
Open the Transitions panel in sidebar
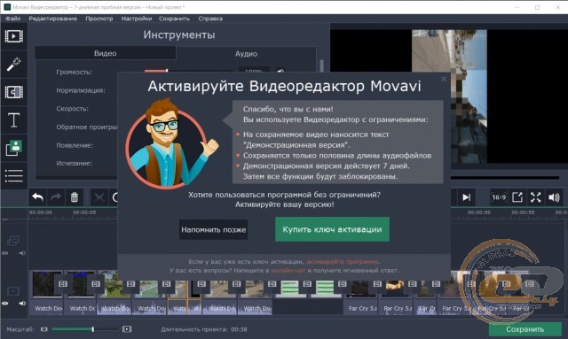pos(14,92)
